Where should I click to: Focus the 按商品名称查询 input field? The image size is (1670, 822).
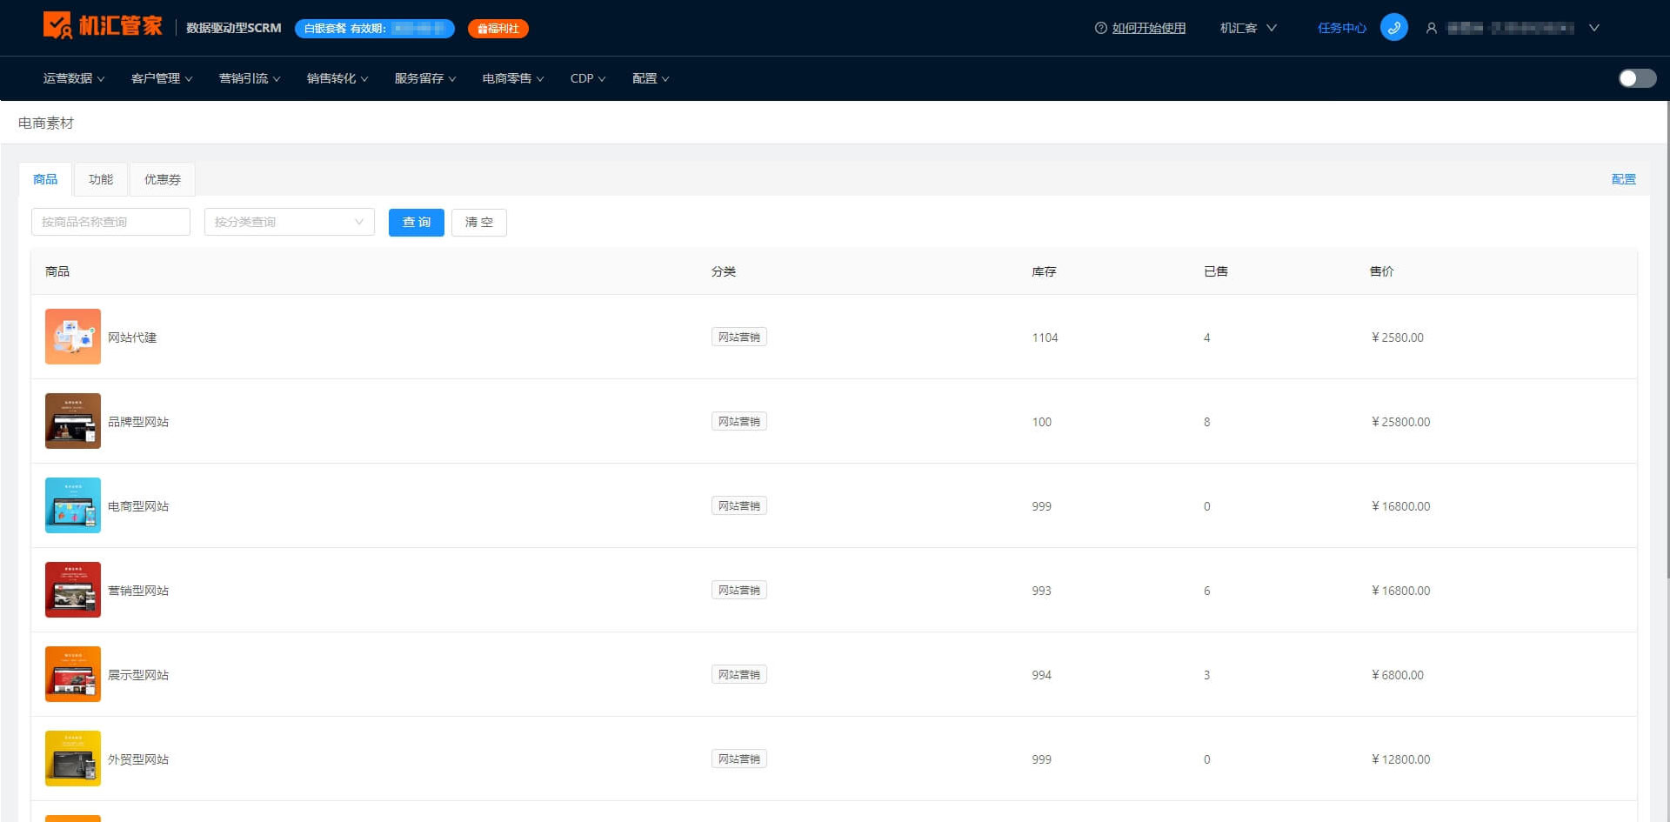(x=110, y=222)
